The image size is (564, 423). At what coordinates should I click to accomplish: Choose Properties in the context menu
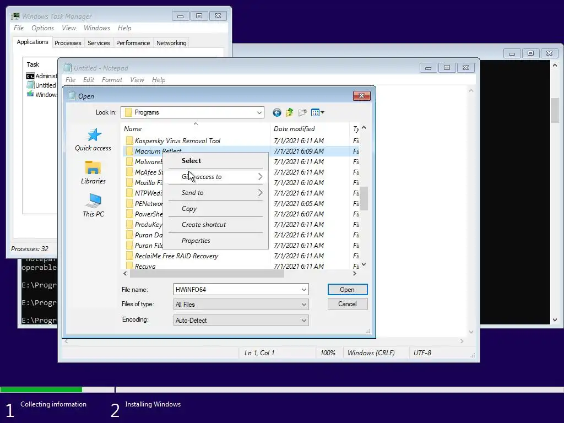(215, 241)
